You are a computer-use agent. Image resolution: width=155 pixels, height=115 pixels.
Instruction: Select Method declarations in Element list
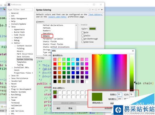pyautogui.click(x=53, y=25)
